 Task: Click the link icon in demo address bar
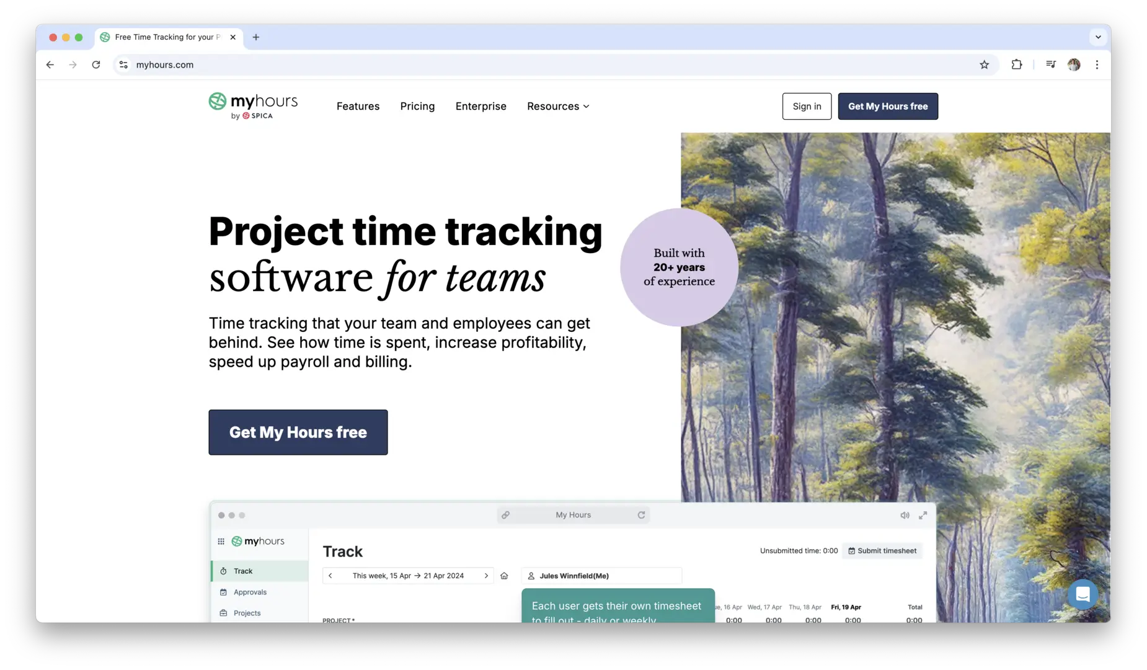(506, 515)
